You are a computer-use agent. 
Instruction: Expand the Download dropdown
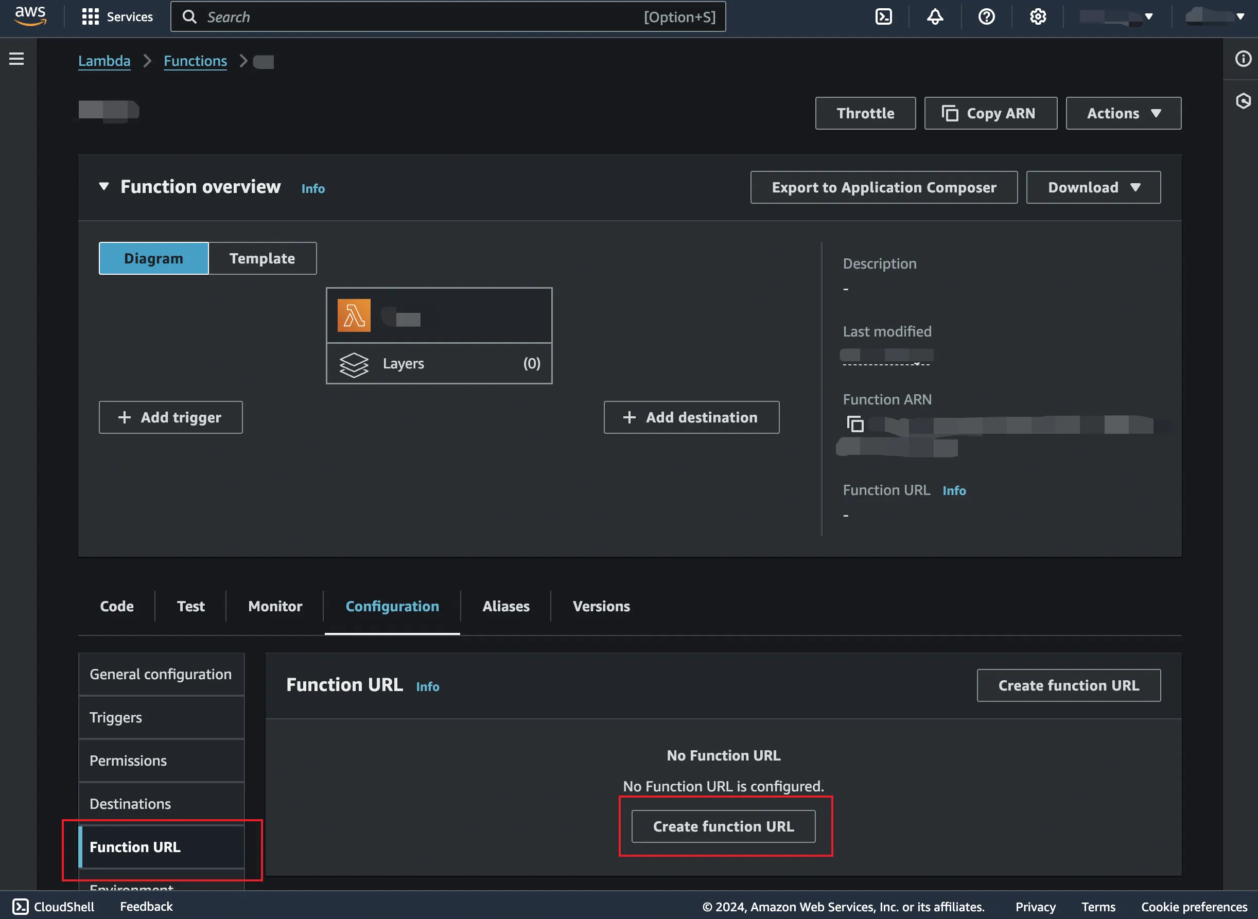[x=1093, y=187]
